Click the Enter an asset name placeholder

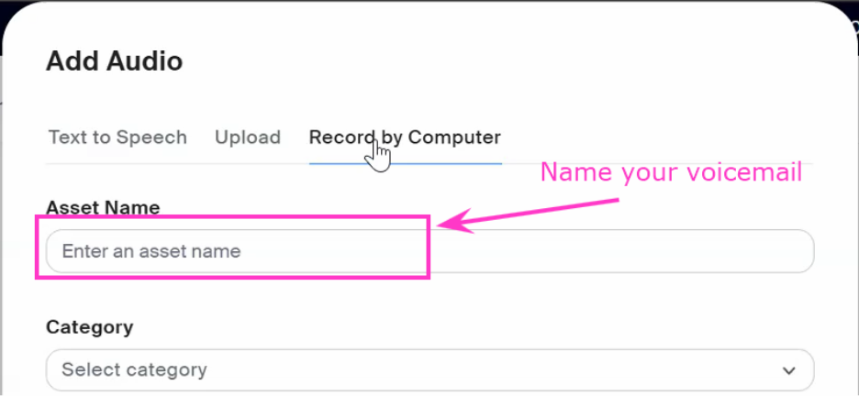pyautogui.click(x=151, y=251)
